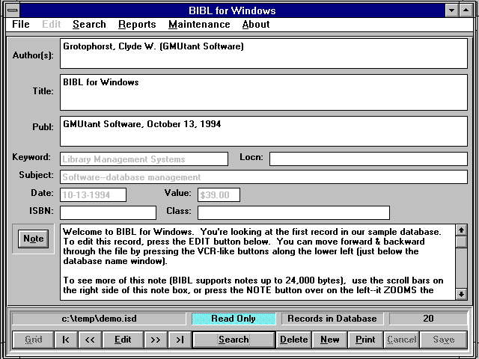The image size is (479, 359).
Task: Print the current record
Action: 365,340
